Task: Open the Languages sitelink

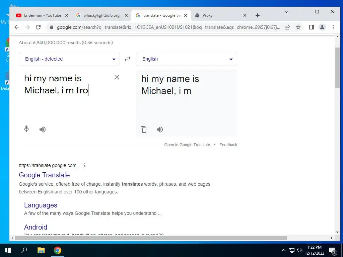Action: 41,205
